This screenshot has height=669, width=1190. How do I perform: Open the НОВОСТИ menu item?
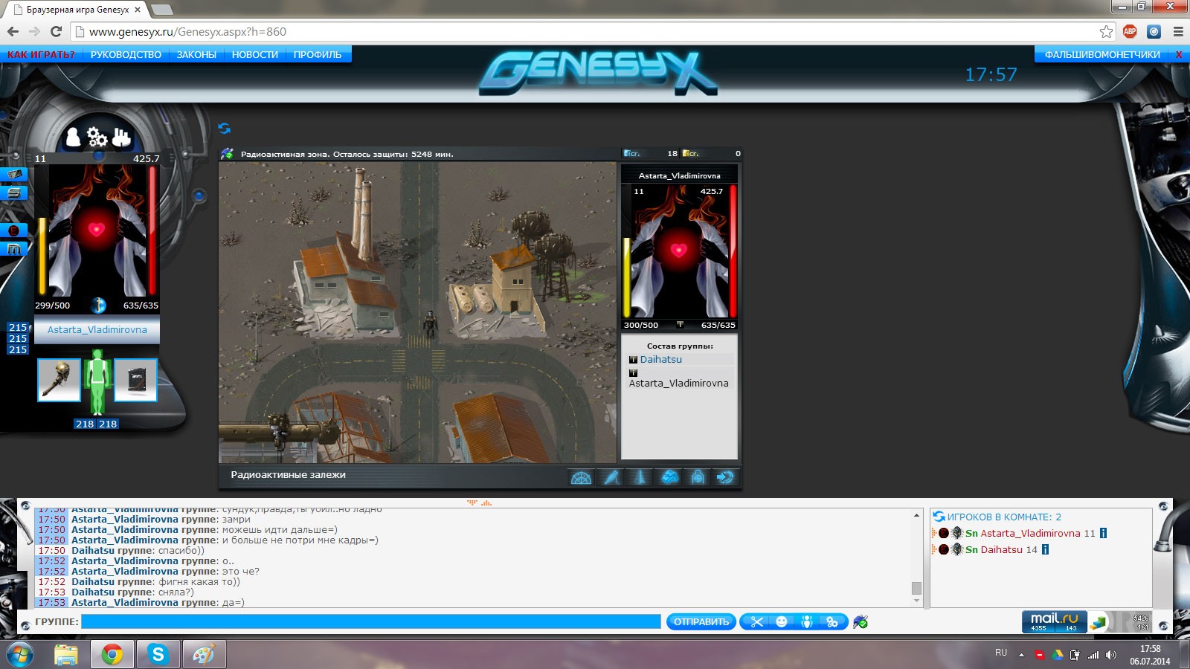pyautogui.click(x=254, y=54)
